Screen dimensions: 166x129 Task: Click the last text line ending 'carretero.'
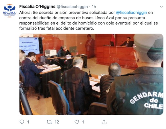click(57, 28)
